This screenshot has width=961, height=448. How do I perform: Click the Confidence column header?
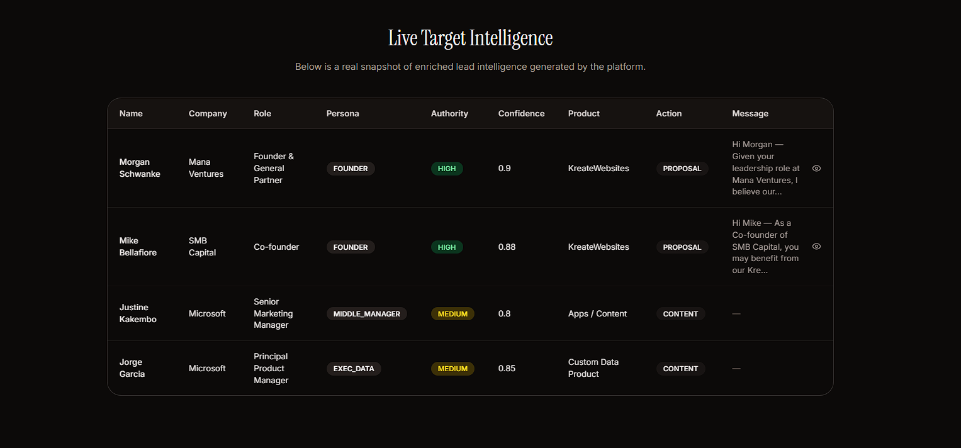pyautogui.click(x=521, y=113)
